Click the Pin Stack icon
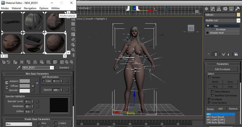The image size is (242, 127). (x=208, y=54)
